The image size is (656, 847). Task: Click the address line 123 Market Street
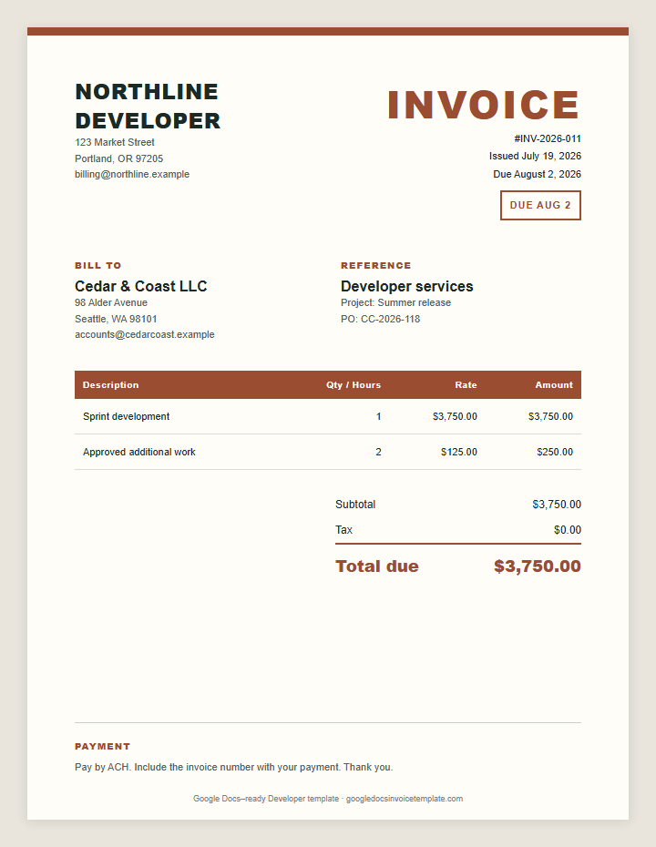115,142
